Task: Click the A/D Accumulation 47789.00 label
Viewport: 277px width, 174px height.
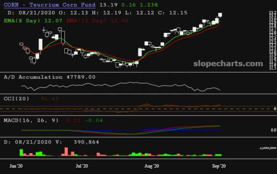Action: click(x=50, y=77)
